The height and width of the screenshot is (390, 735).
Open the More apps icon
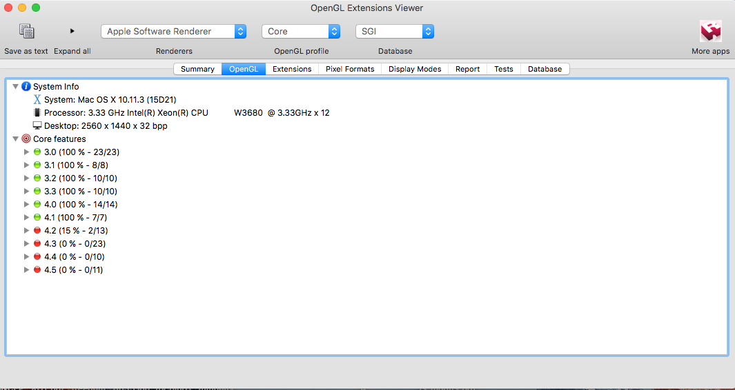pyautogui.click(x=711, y=31)
